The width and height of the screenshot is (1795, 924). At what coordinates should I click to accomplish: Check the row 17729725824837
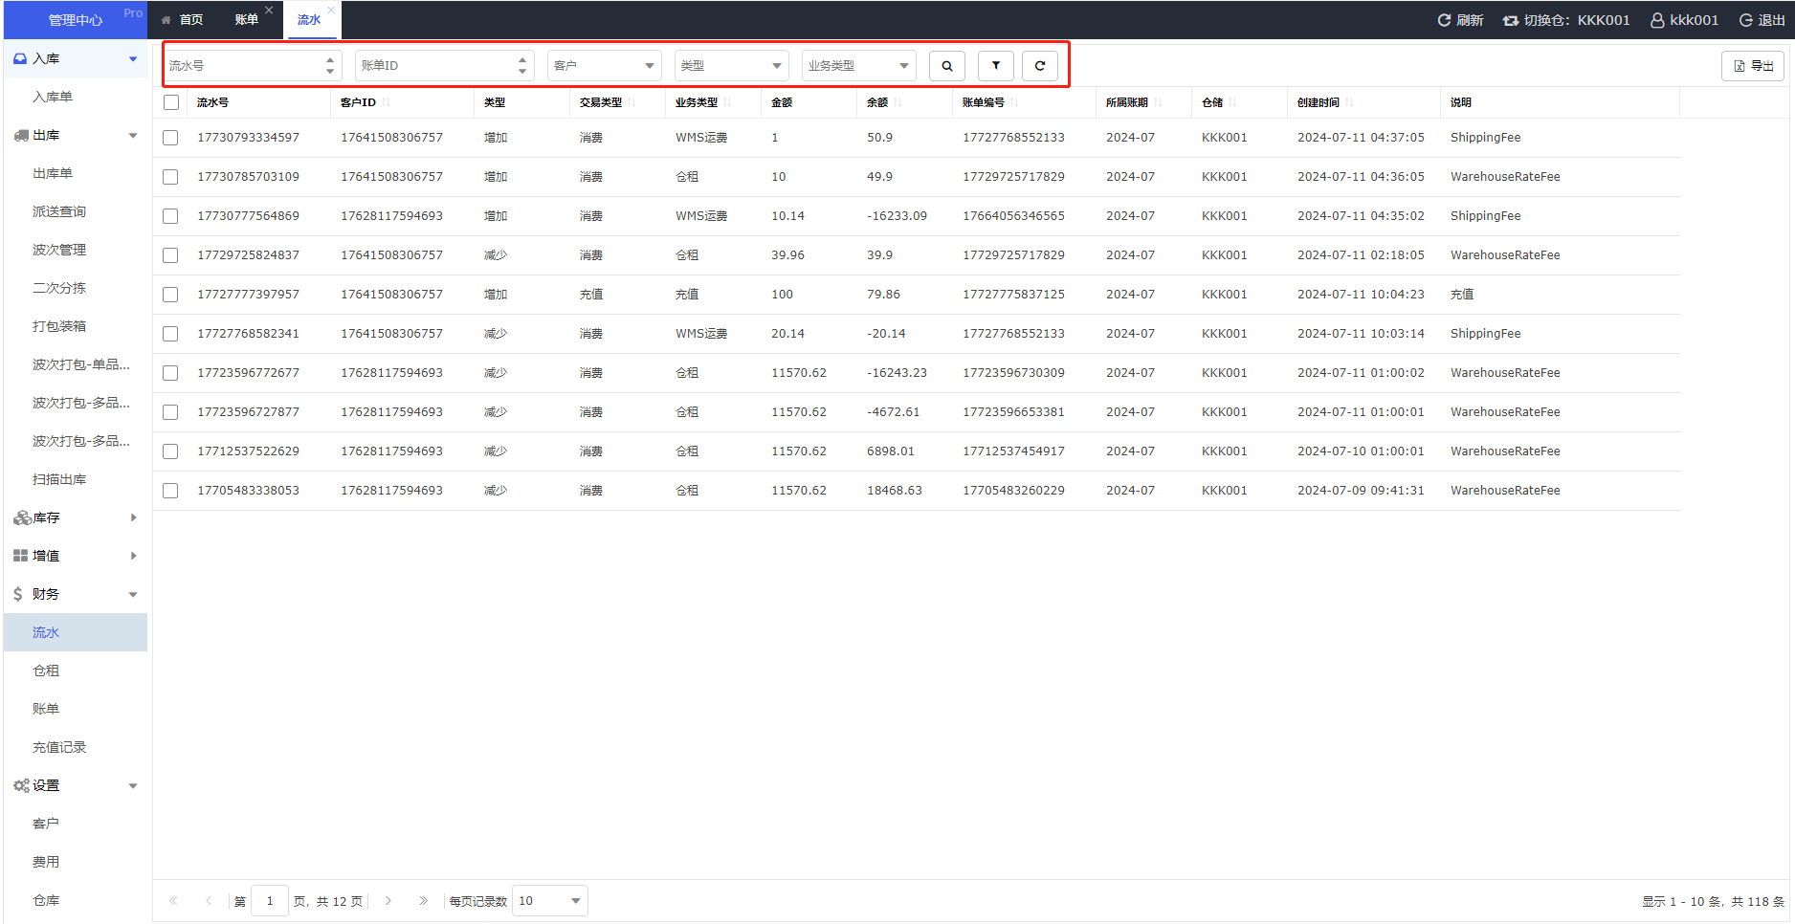pos(170,255)
